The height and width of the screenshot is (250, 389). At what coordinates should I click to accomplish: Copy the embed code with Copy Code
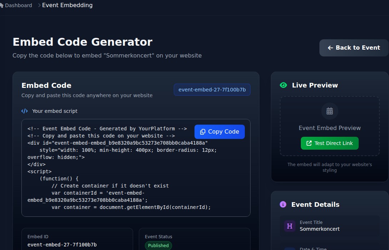[219, 131]
